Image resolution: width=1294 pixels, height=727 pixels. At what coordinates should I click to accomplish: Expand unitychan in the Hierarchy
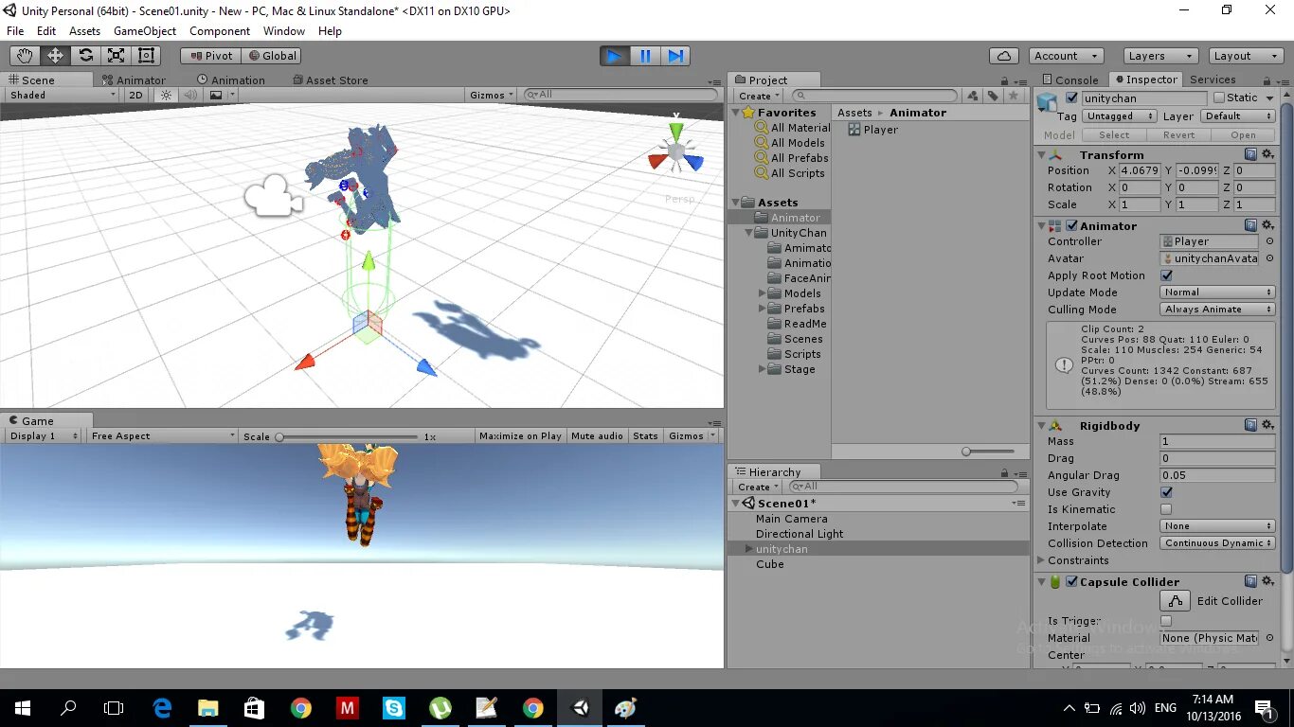click(x=749, y=549)
